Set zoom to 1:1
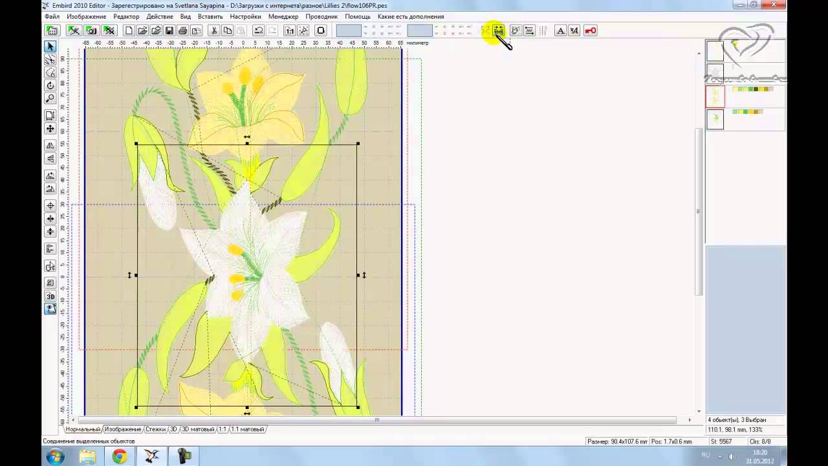 (x=290, y=30)
